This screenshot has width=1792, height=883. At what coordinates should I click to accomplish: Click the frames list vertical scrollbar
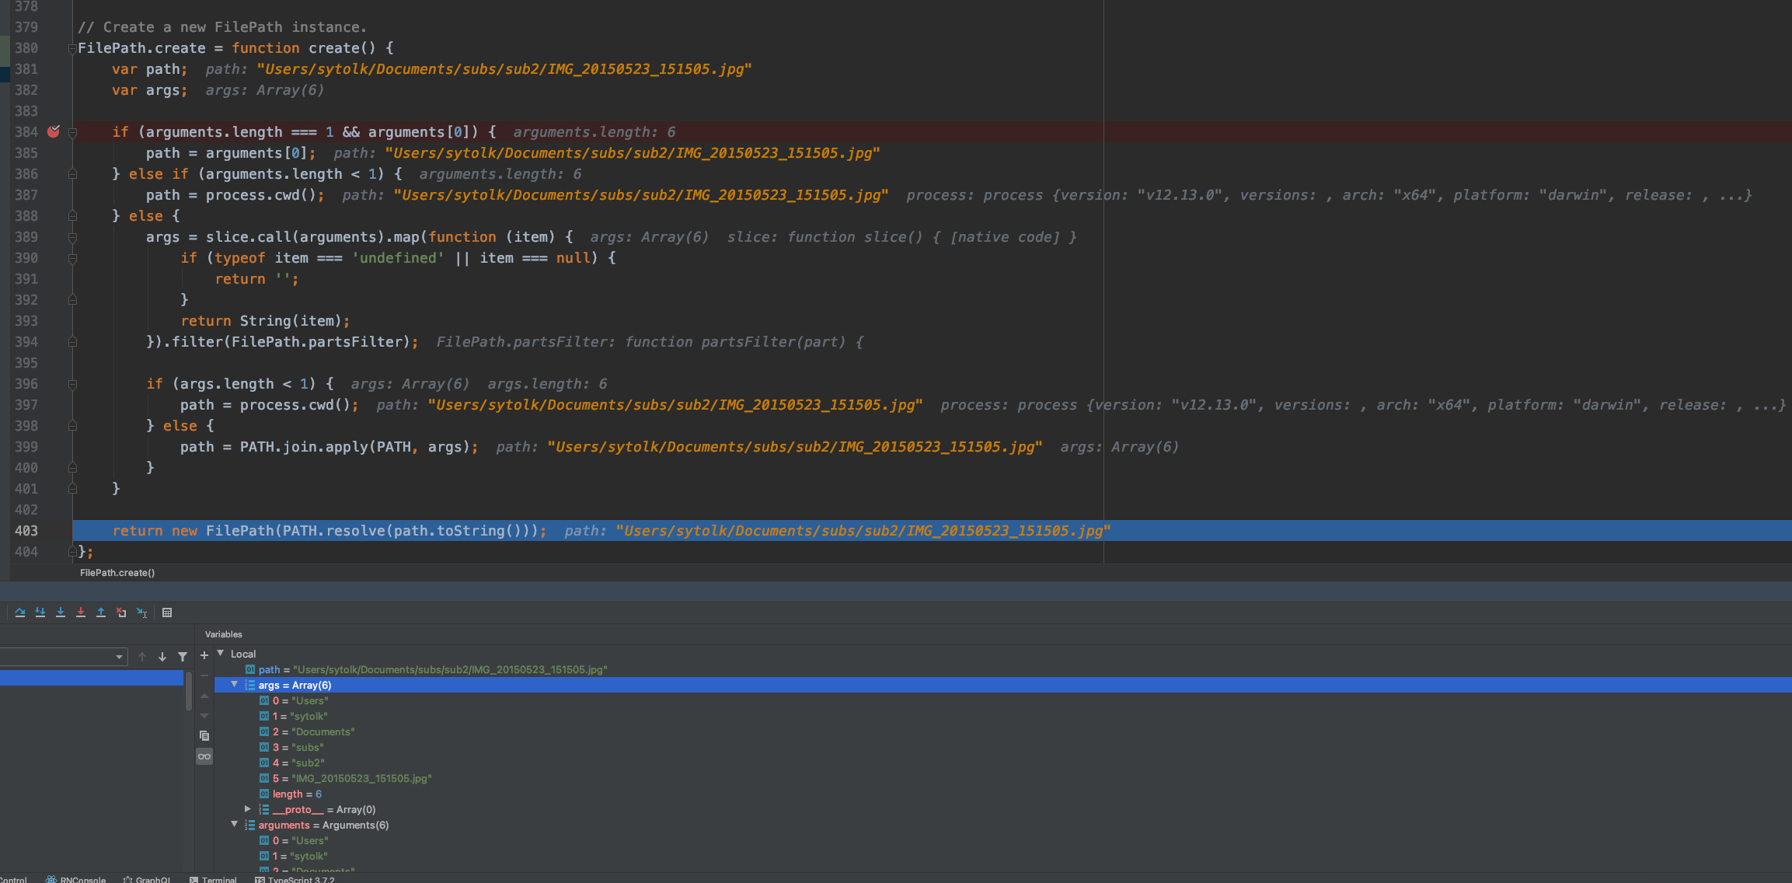point(189,691)
